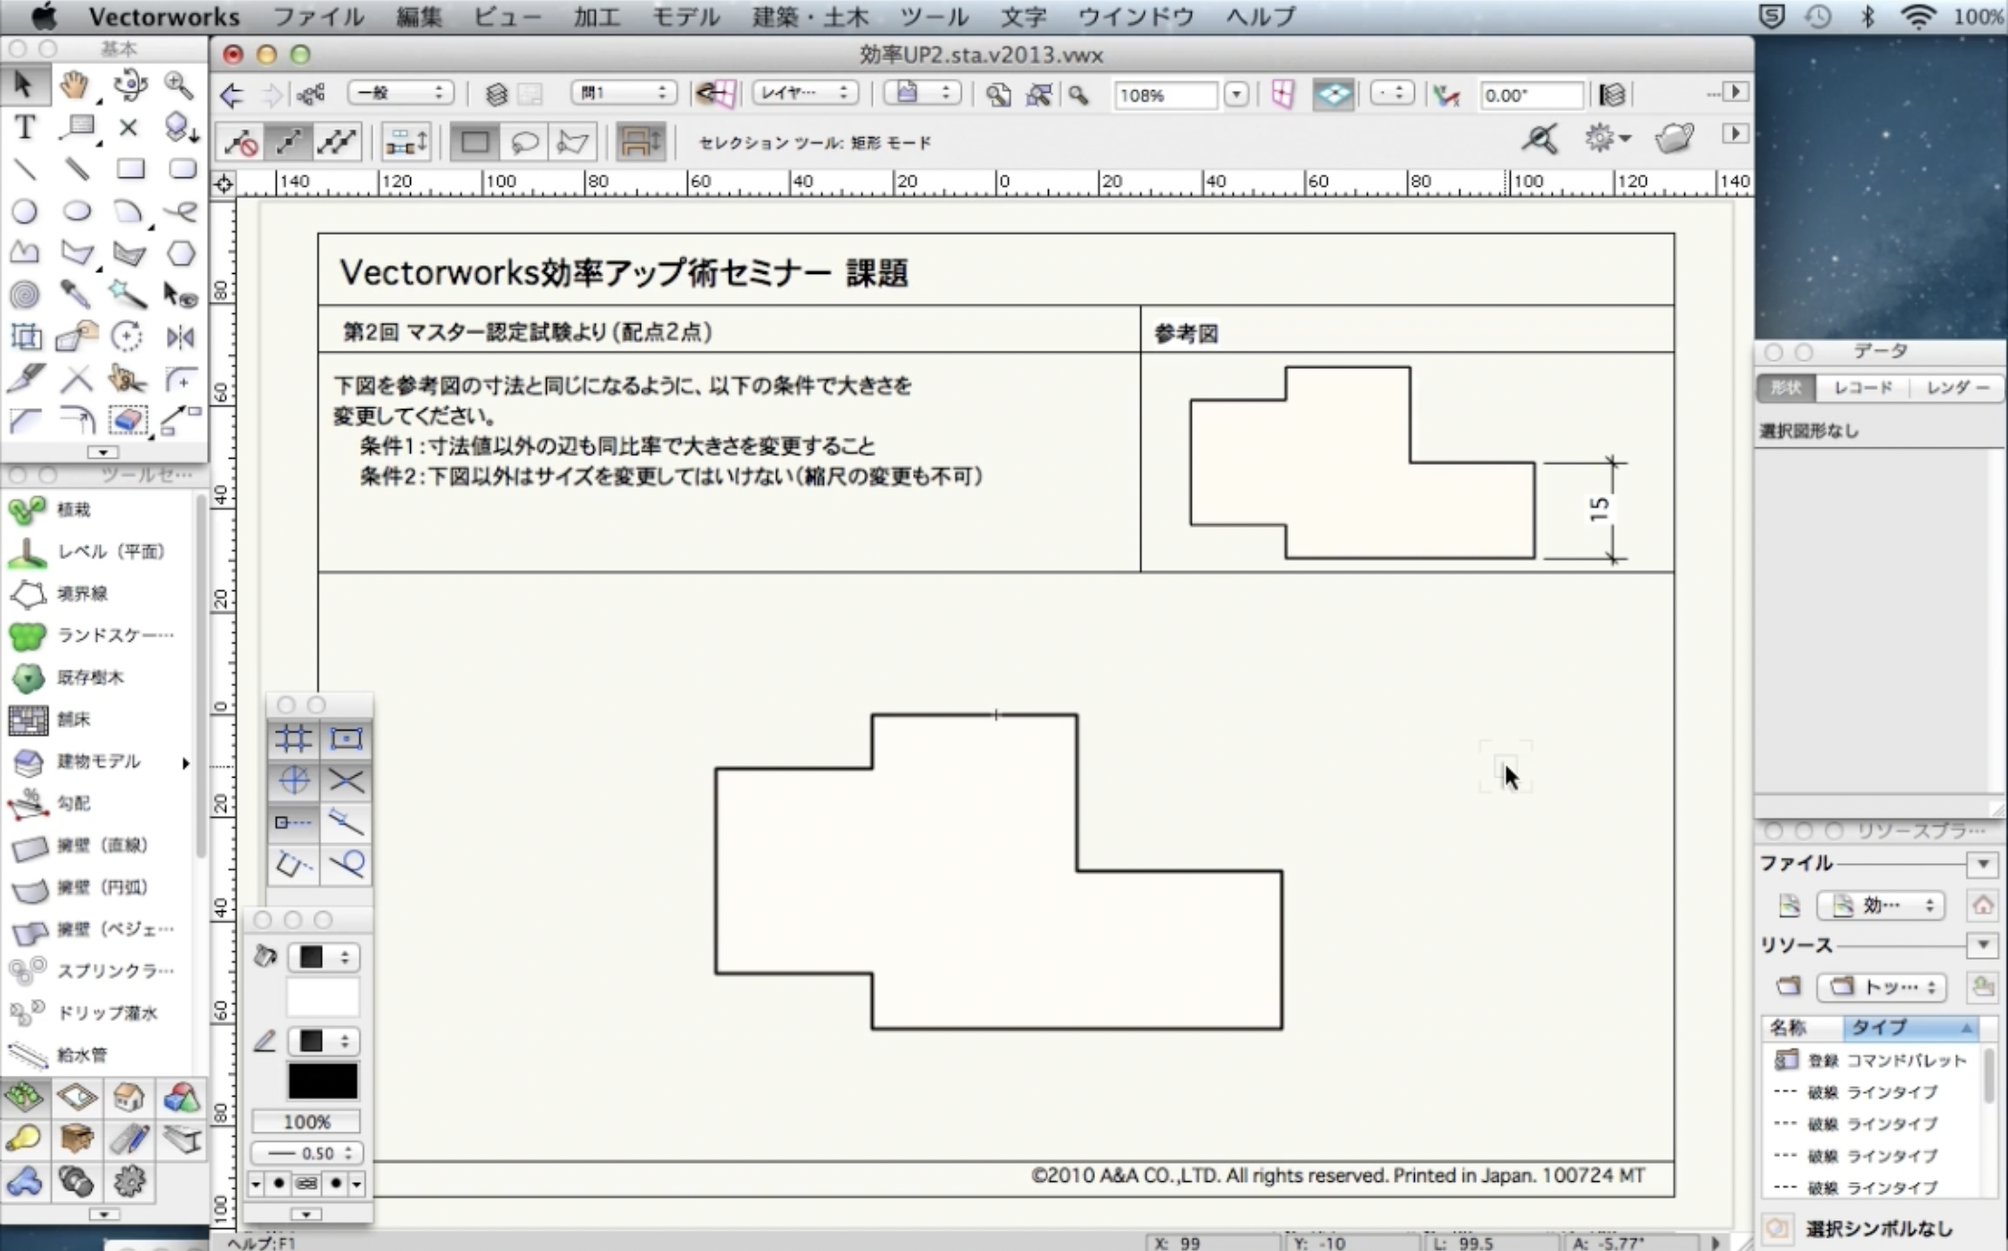Click the resource browser home button
Viewport: 2008px width, 1251px height.
coord(1983,905)
